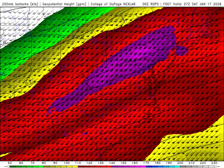Viewport: 224px width, 168px height.
Task: Click the 180 value on the legend
Action: tap(157, 163)
